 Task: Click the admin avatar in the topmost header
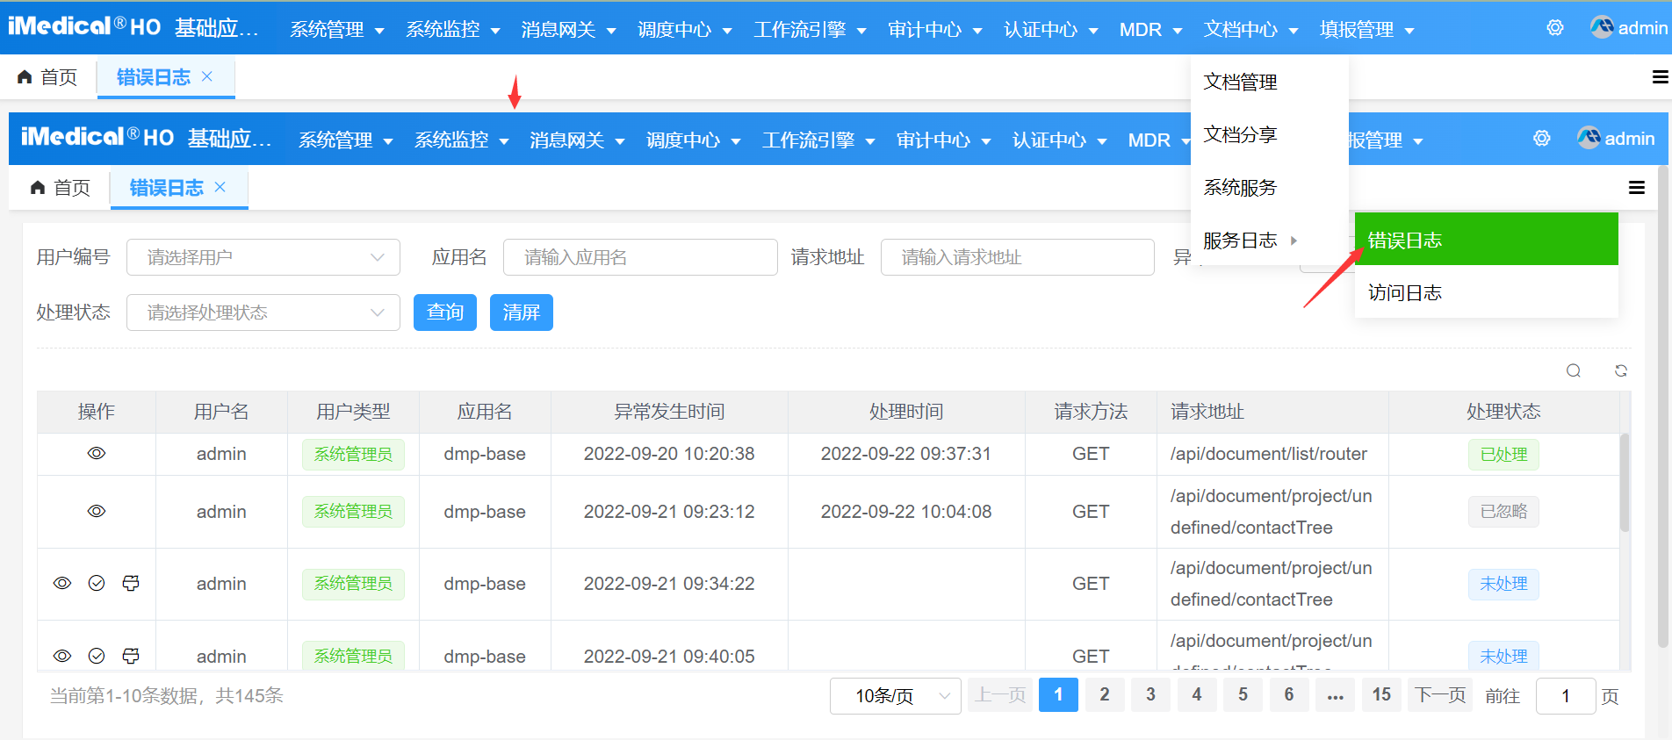(x=1602, y=28)
